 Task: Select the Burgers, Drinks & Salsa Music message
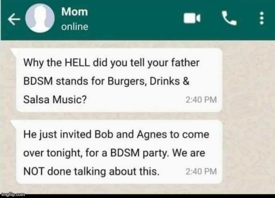click(x=119, y=80)
